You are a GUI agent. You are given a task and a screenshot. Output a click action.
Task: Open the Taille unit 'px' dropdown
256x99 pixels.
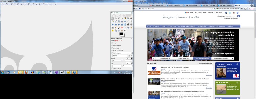click(129, 63)
